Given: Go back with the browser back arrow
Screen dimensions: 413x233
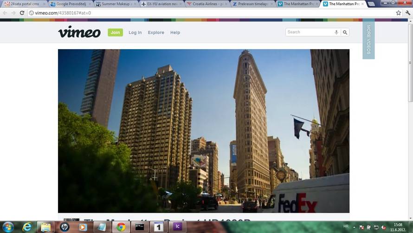Looking at the screenshot, I should click(x=5, y=13).
